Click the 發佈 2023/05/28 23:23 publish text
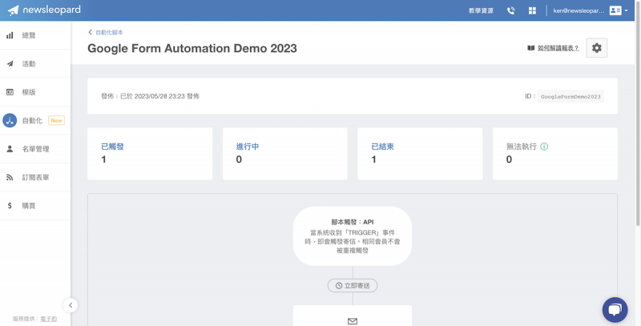Image resolution: width=641 pixels, height=326 pixels. 151,96
